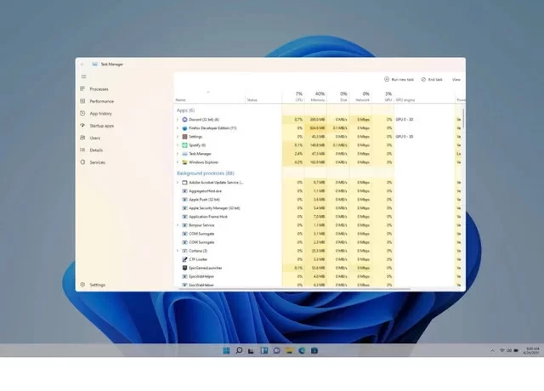Expand the Discord process group
This screenshot has width=544, height=391.
178,119
